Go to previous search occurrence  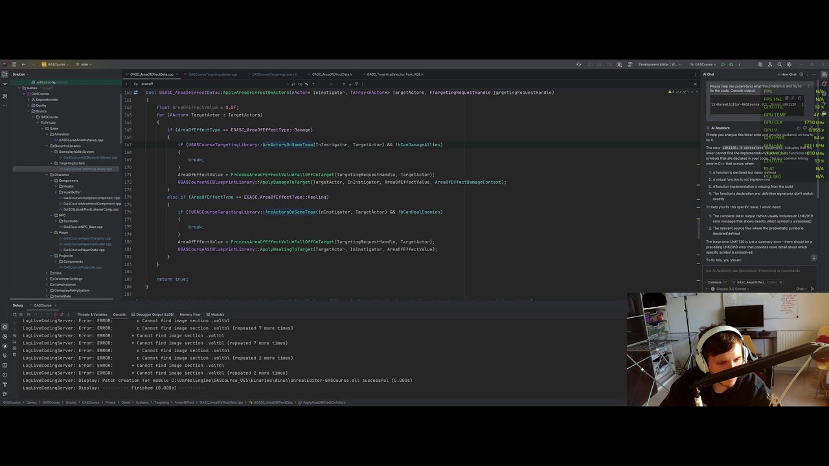point(344,83)
